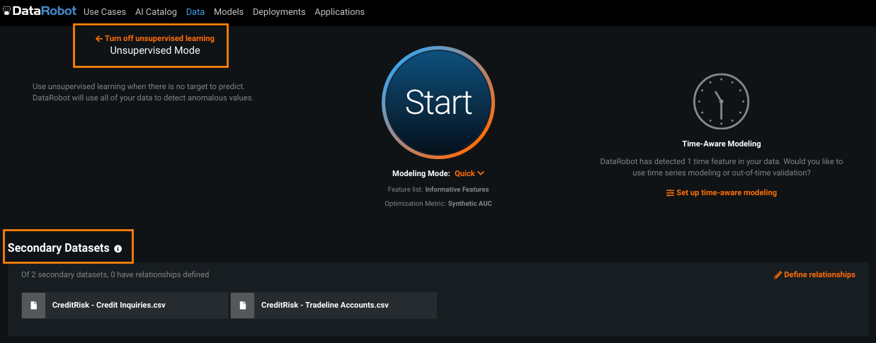Image resolution: width=876 pixels, height=343 pixels.
Task: Click the Informative Features feature list text
Action: click(457, 190)
